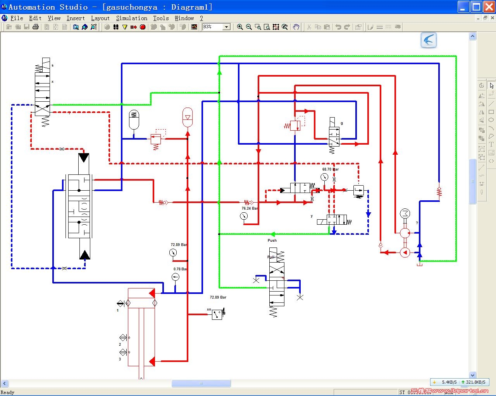Click the 72.89 Bar gauge reading
496x396 pixels.
coord(179,245)
